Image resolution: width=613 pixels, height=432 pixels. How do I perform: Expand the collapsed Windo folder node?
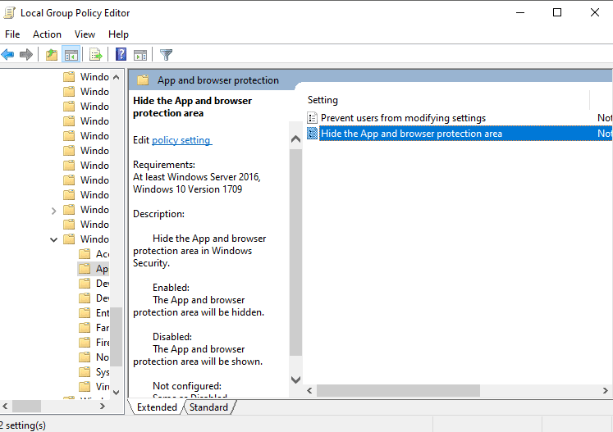(x=53, y=211)
